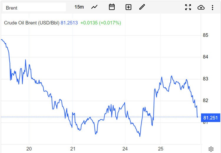221x153 pixels.
Task: Click the 81.2513 price value in header
Action: tap(69, 23)
